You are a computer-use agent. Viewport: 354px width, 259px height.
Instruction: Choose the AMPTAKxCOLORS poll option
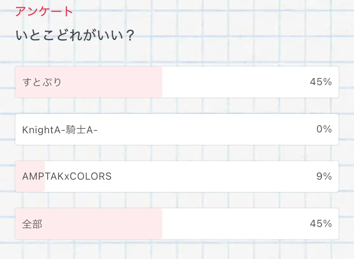tap(177, 177)
